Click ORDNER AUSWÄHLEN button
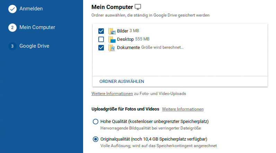Image resolution: width=276 pixels, height=153 pixels. (x=122, y=82)
